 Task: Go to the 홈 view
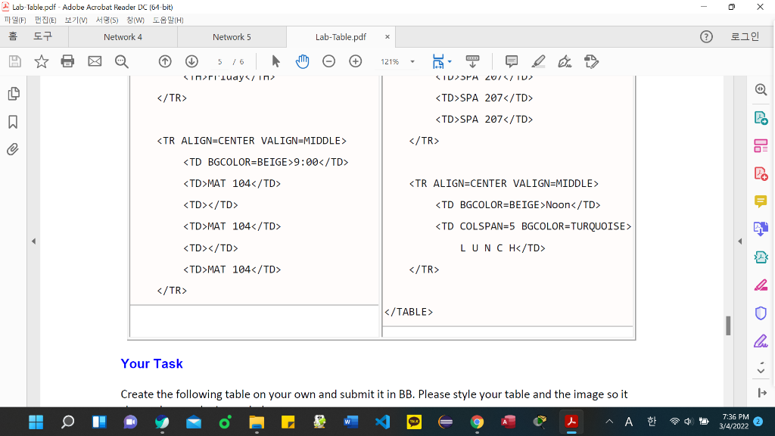coord(13,36)
